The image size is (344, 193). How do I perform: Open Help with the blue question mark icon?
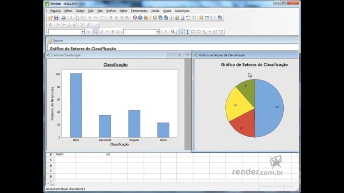pos(140,18)
